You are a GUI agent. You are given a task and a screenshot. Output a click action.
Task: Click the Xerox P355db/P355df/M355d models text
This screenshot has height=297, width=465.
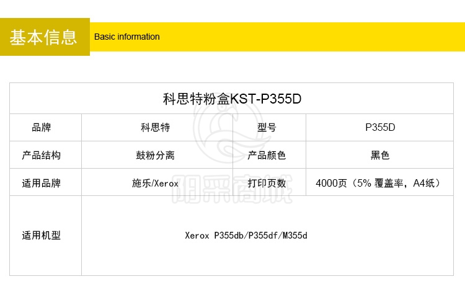246,236
